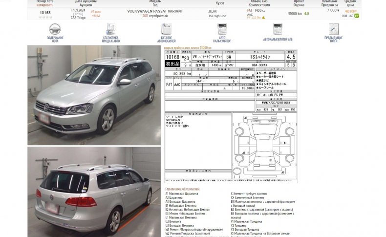This screenshot has height=237, width=386.
Task: Click the 'XX Замененный Элемент' legend entry
Action: pyautogui.click(x=247, y=197)
